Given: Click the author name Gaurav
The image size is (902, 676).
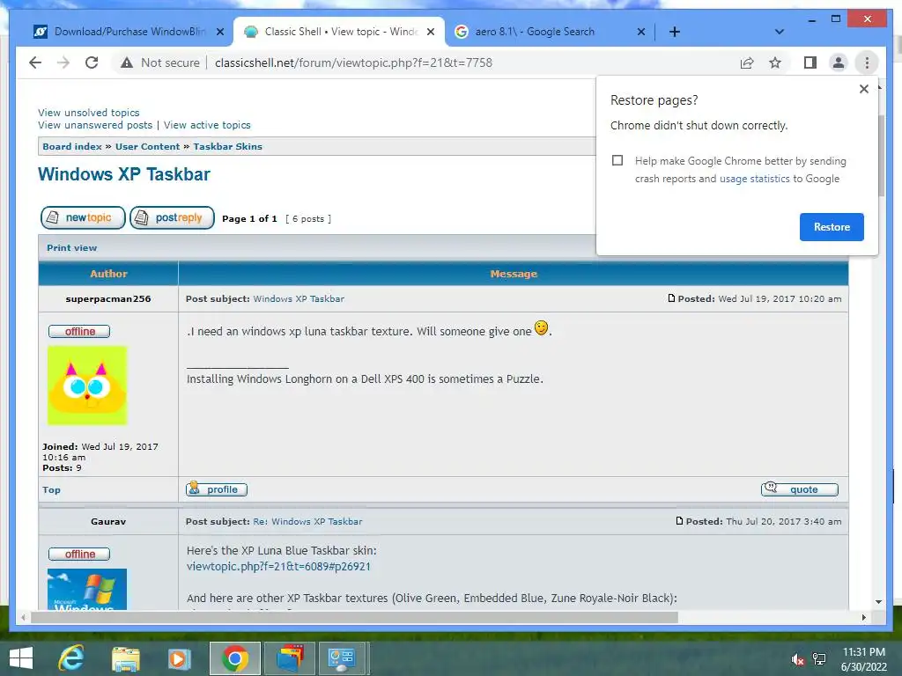Looking at the screenshot, I should tap(108, 521).
